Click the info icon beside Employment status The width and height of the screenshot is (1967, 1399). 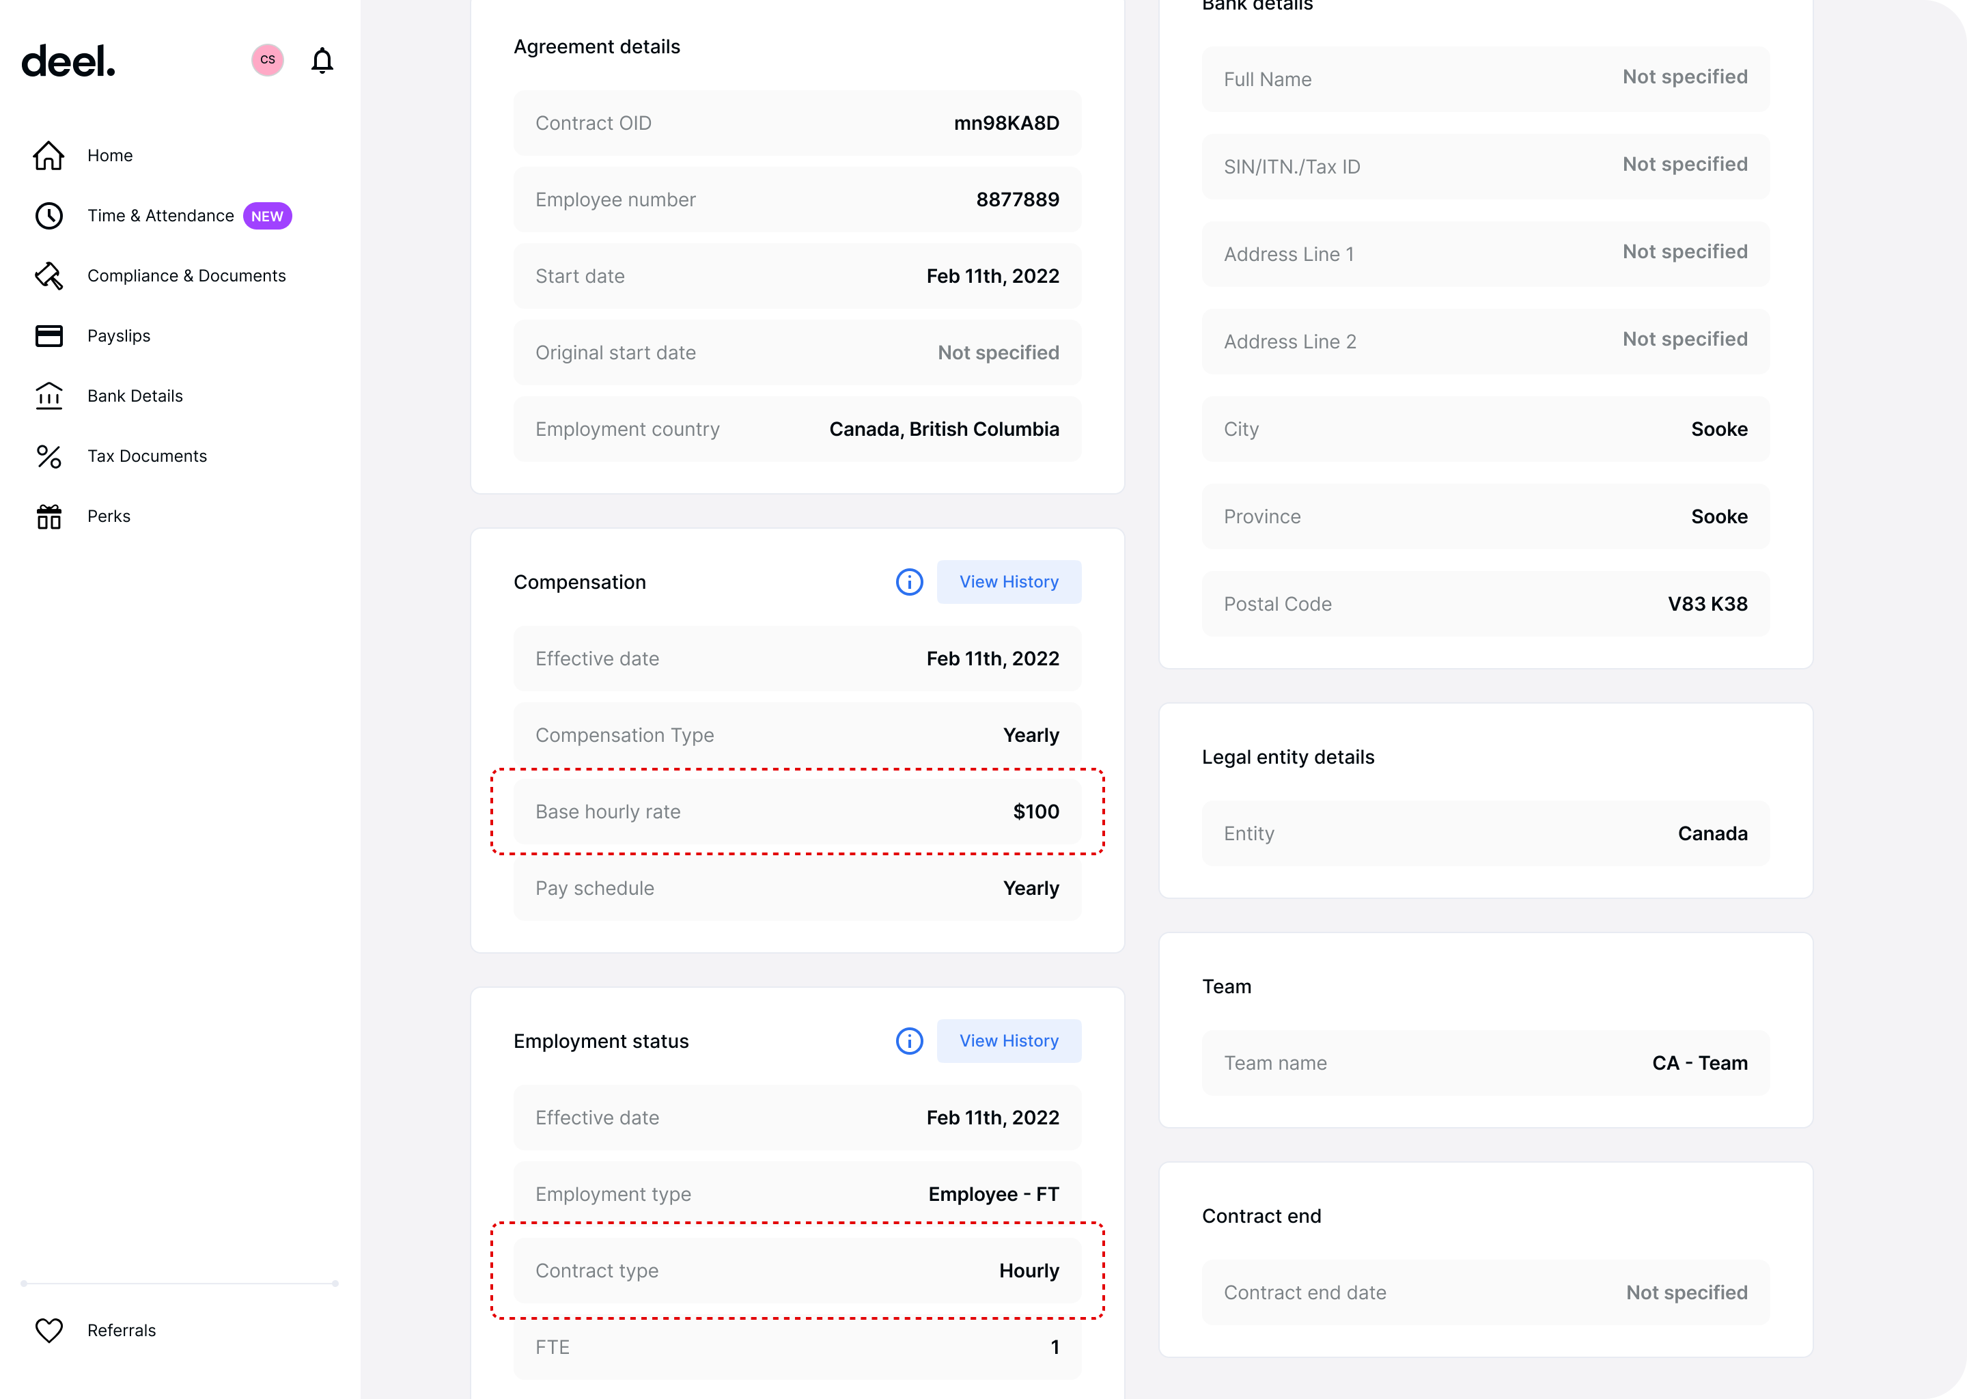(x=910, y=1040)
